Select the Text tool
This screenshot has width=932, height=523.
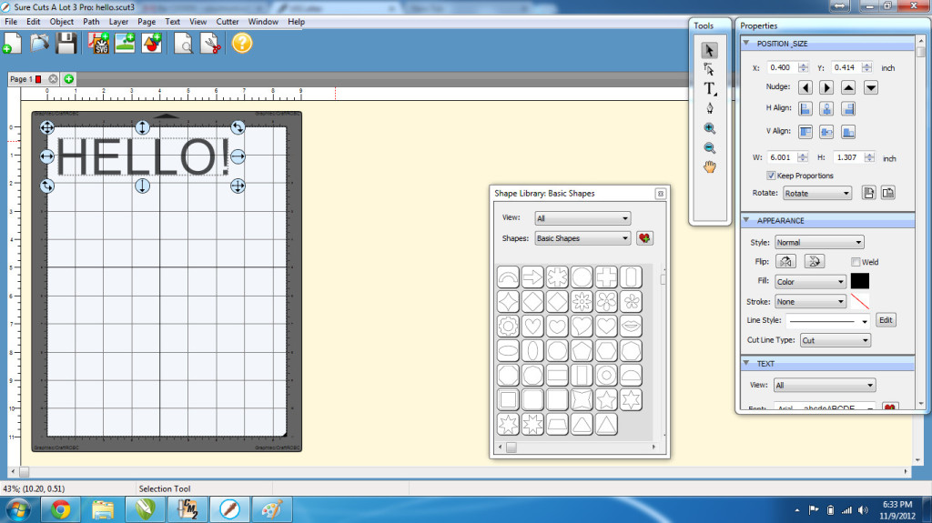pyautogui.click(x=710, y=89)
